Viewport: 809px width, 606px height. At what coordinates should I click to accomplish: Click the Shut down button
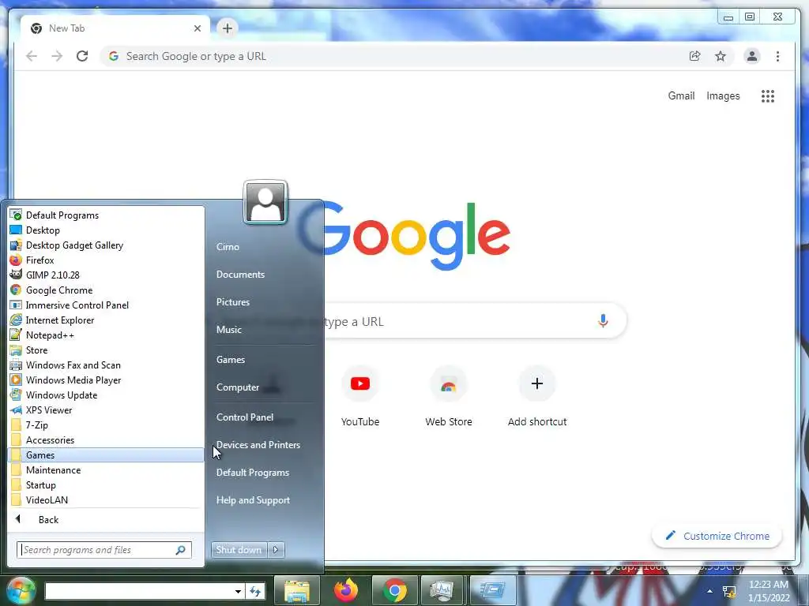[x=239, y=550]
